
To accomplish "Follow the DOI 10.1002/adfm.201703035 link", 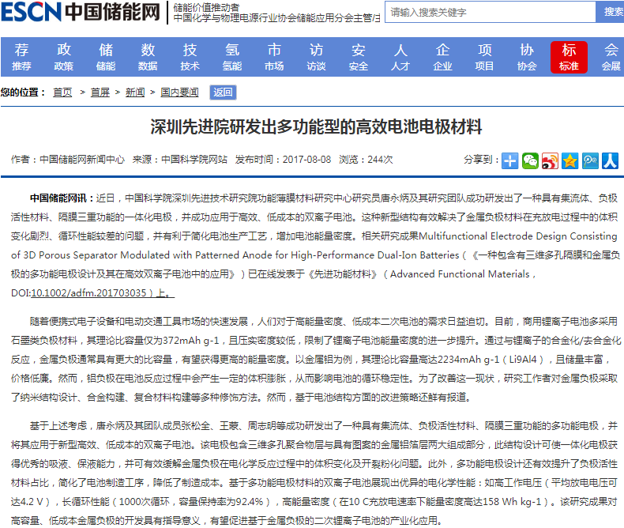I will 88,292.
